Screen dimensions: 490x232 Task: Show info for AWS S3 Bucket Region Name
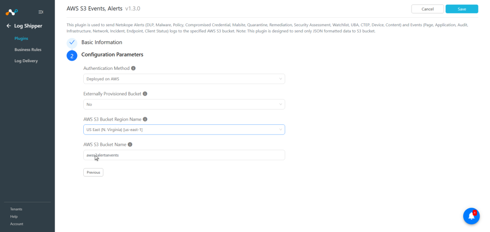tap(145, 119)
